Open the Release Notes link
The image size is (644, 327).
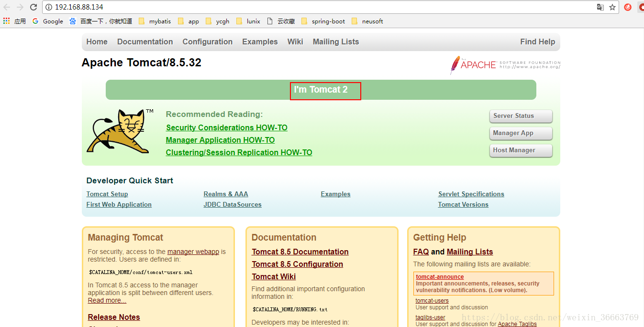(114, 317)
